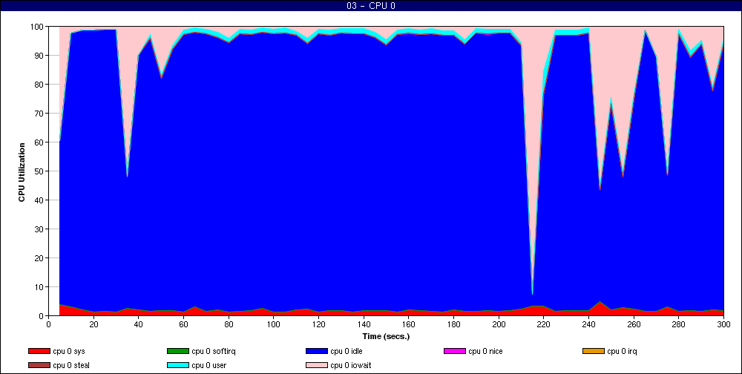Click the x-axis tick label 200

click(499, 324)
